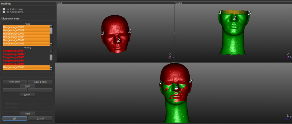The height and width of the screenshot is (124, 292).
Task: Enable the Use texture colors checkbox
Action: (x=4, y=9)
